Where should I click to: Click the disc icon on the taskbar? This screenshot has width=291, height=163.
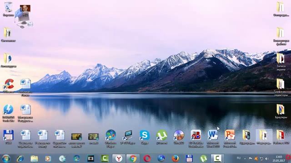[62, 158]
